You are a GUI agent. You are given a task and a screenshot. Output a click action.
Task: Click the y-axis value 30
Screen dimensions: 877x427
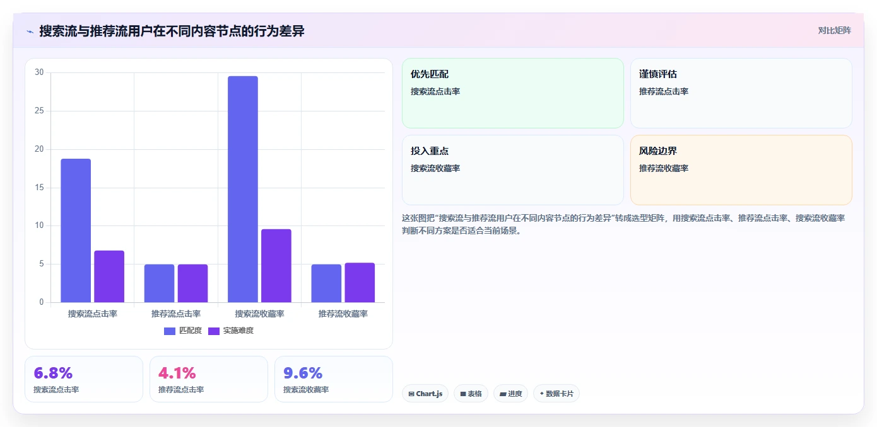coord(39,72)
